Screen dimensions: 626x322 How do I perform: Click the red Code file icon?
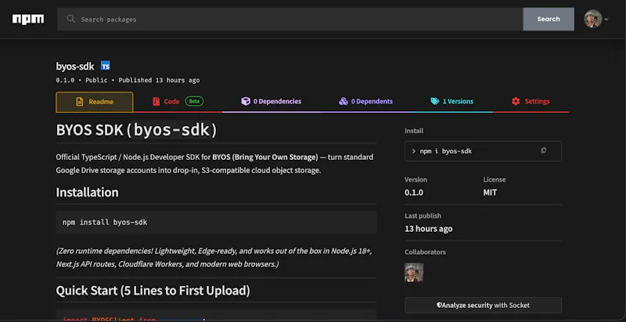(156, 102)
